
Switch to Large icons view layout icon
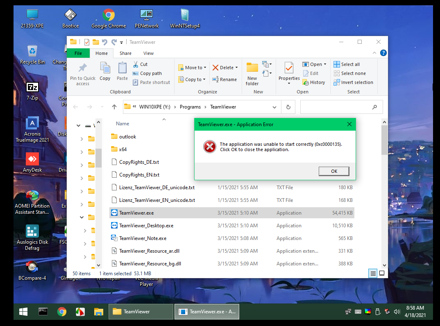pyautogui.click(x=382, y=273)
